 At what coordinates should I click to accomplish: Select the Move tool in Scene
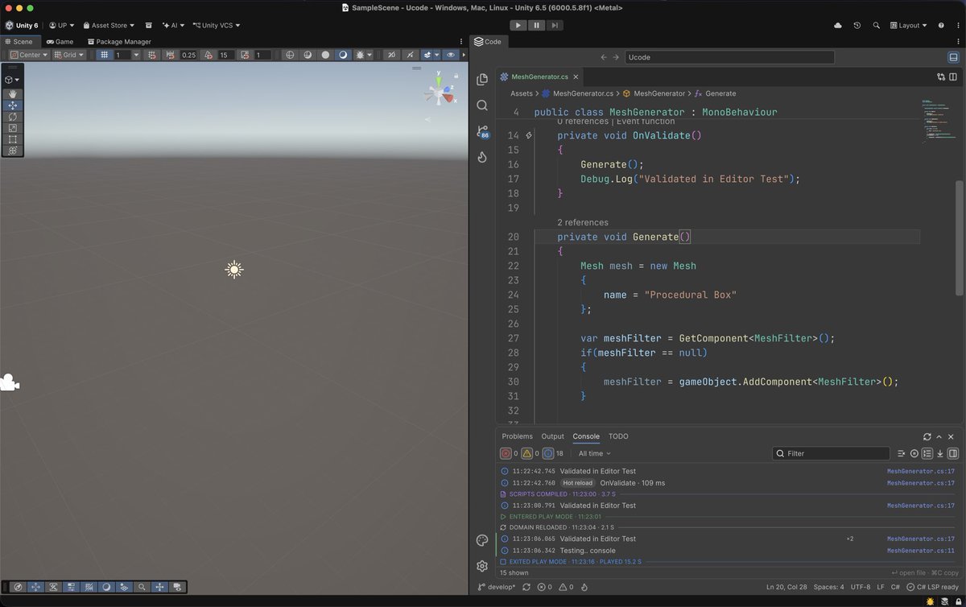tap(12, 105)
